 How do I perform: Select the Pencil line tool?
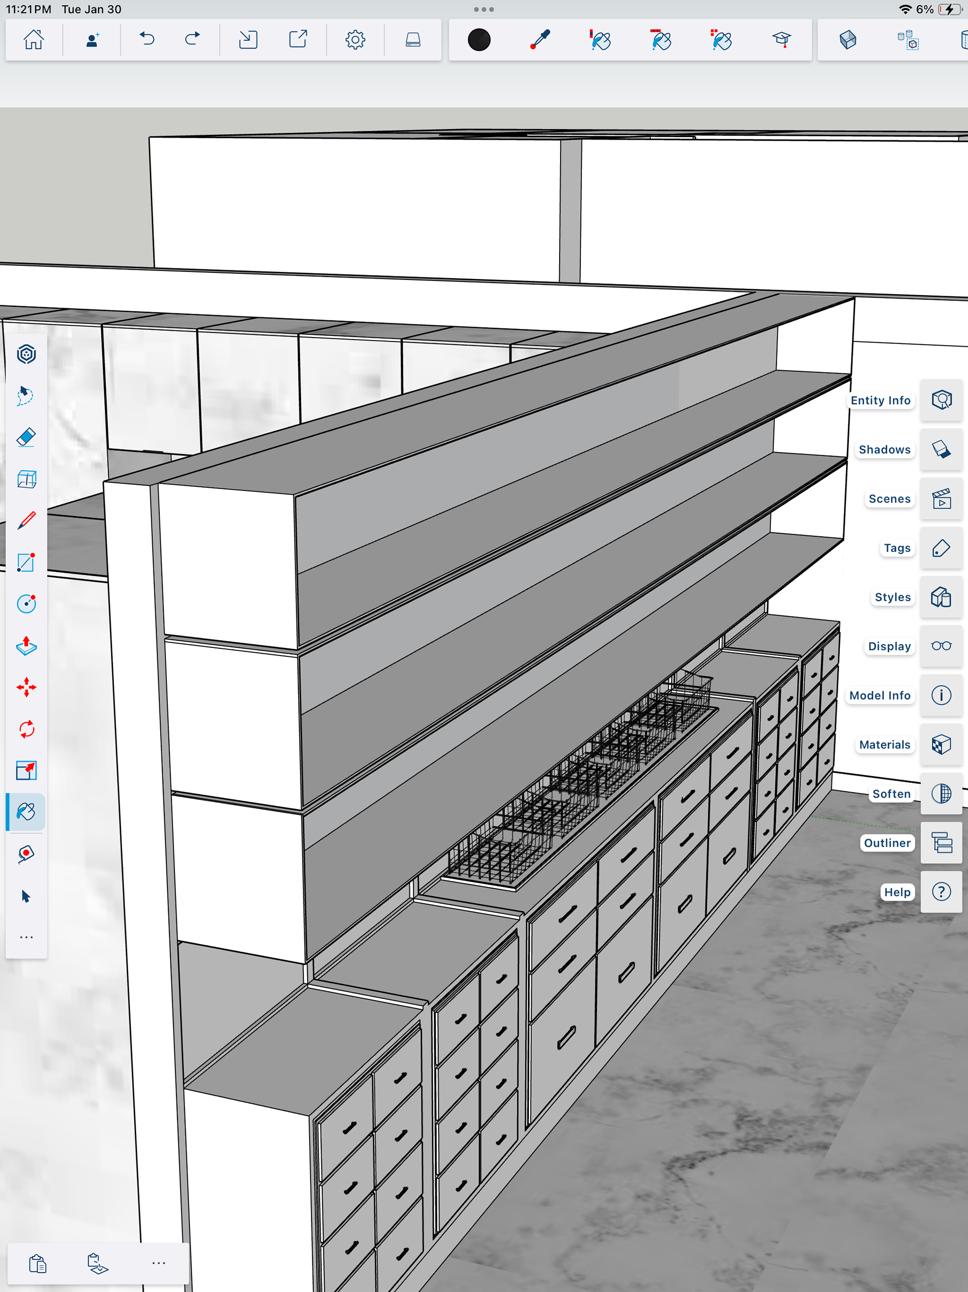coord(26,521)
